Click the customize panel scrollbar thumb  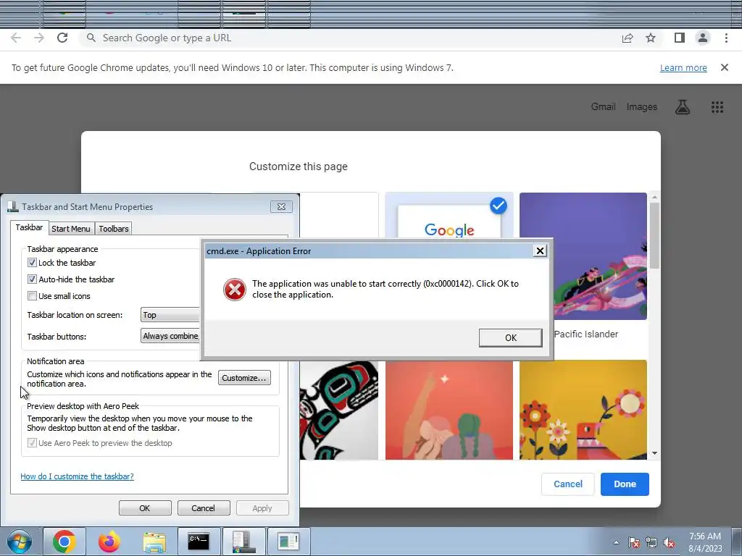[x=654, y=235]
